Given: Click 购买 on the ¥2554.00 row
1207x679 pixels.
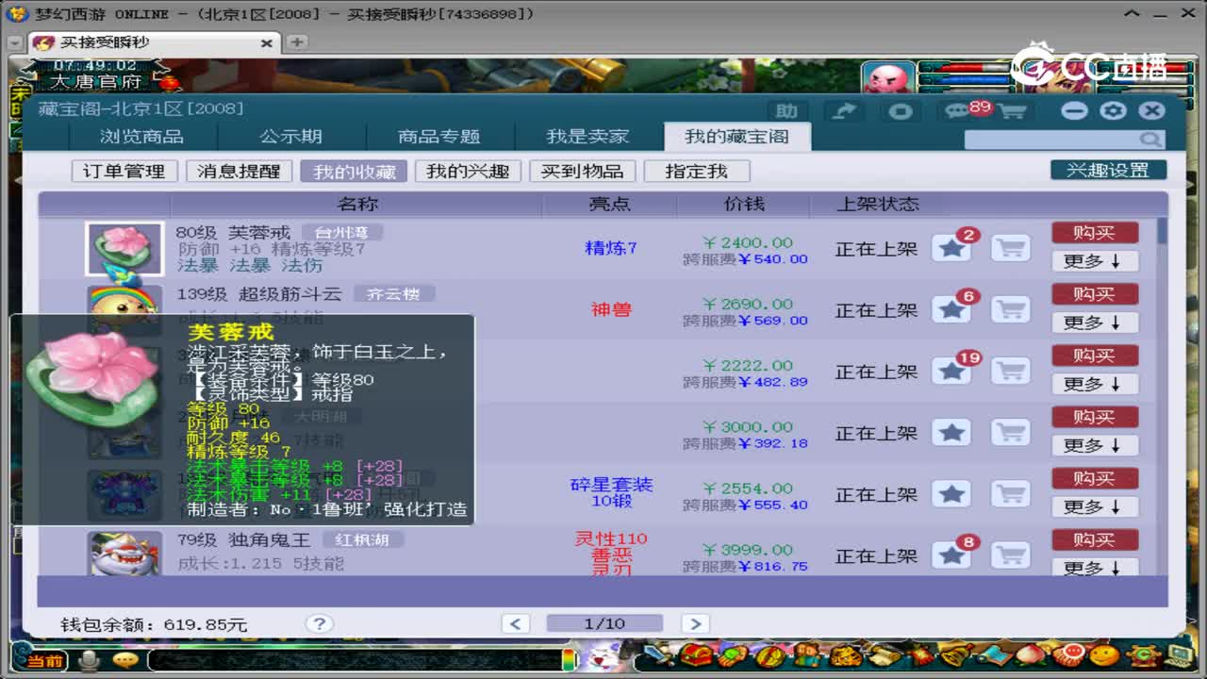Looking at the screenshot, I should coord(1095,478).
